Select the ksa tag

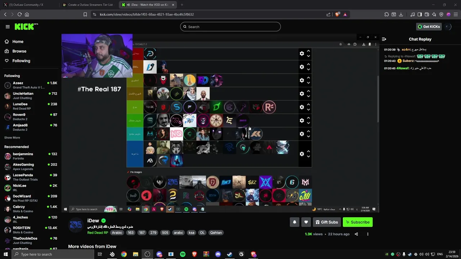point(192,233)
